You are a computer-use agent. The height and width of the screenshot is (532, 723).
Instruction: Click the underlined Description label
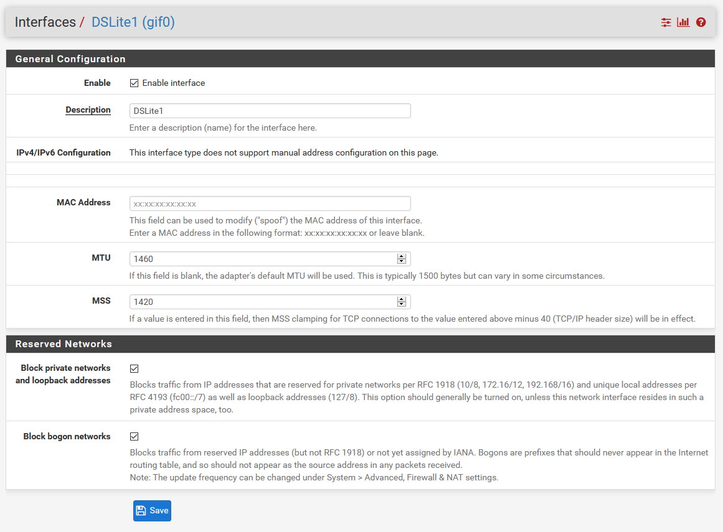click(88, 110)
